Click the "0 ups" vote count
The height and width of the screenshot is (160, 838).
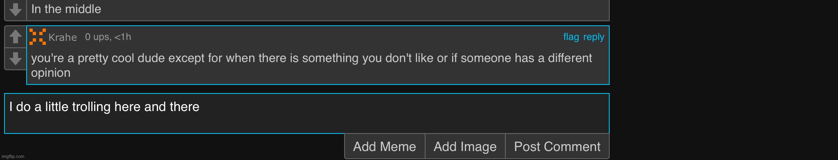tap(97, 37)
